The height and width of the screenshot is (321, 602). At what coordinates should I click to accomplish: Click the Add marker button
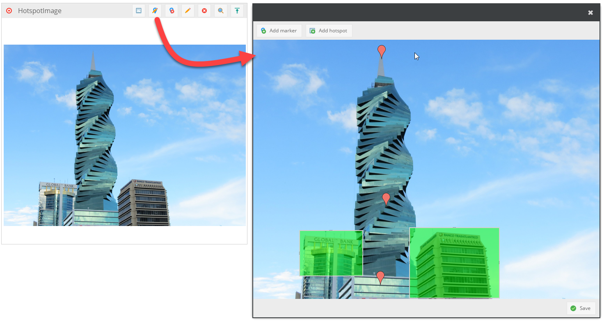pyautogui.click(x=279, y=31)
